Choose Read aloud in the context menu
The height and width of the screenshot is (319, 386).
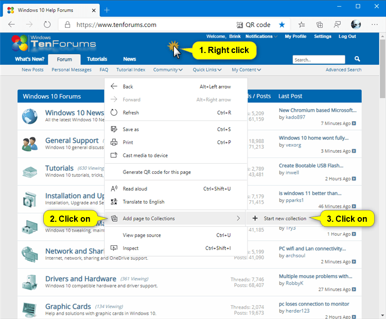(176, 189)
